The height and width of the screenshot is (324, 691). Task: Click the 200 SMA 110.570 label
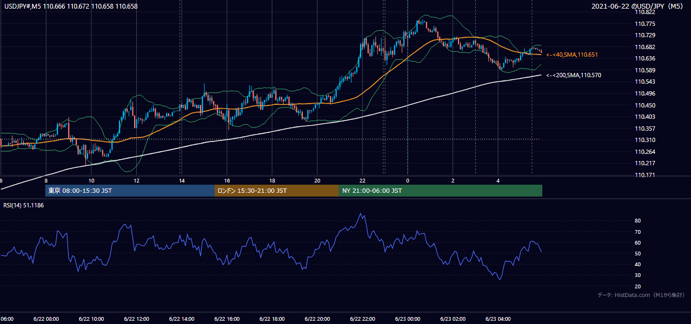[x=574, y=76]
